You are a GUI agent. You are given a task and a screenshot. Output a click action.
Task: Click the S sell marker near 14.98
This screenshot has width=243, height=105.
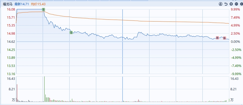pos(71,33)
